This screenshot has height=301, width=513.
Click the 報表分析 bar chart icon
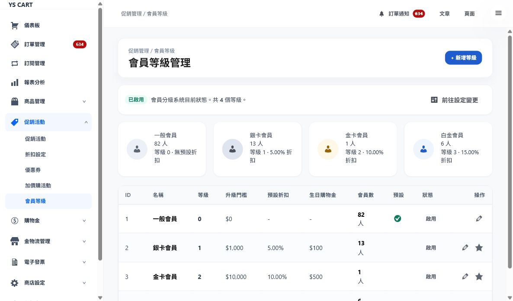15,82
